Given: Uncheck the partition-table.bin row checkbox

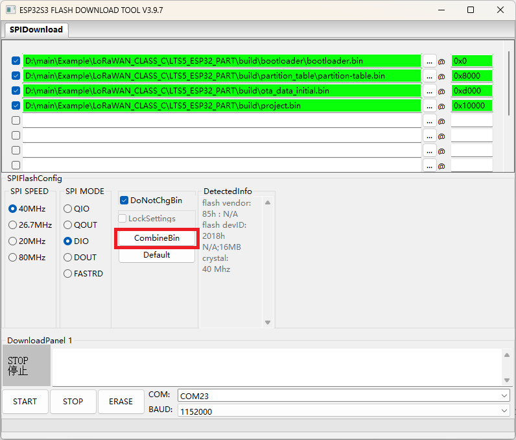Looking at the screenshot, I should pos(16,76).
